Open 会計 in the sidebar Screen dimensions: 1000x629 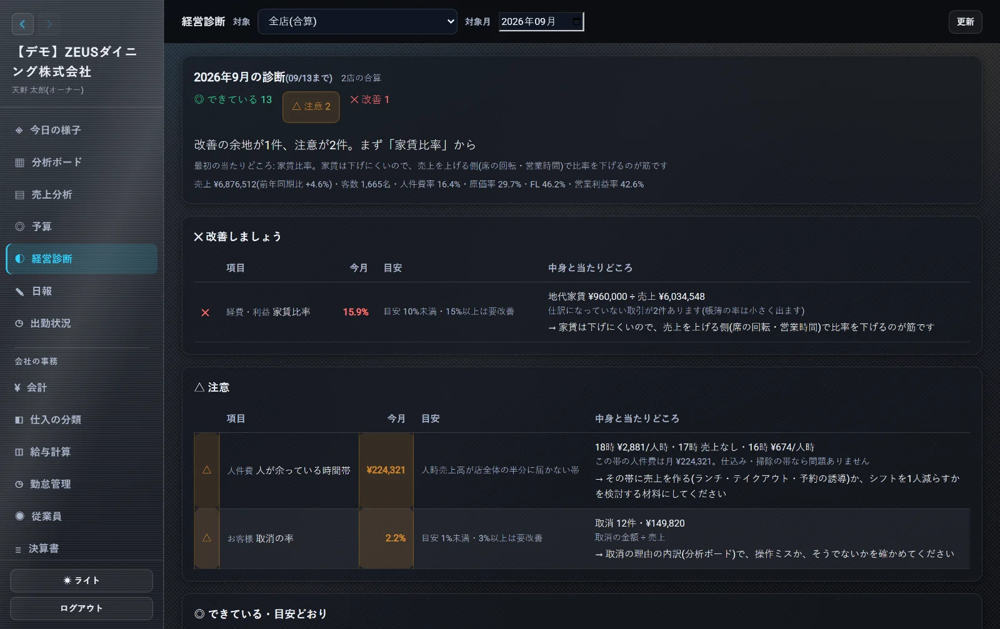point(82,388)
